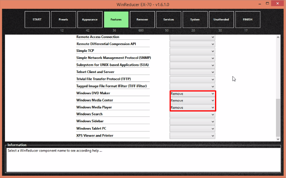This screenshot has width=286, height=178.
Task: Open the Services tab
Action: point(168,20)
